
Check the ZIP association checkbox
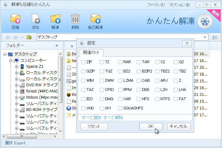pyautogui.click(x=83, y=62)
